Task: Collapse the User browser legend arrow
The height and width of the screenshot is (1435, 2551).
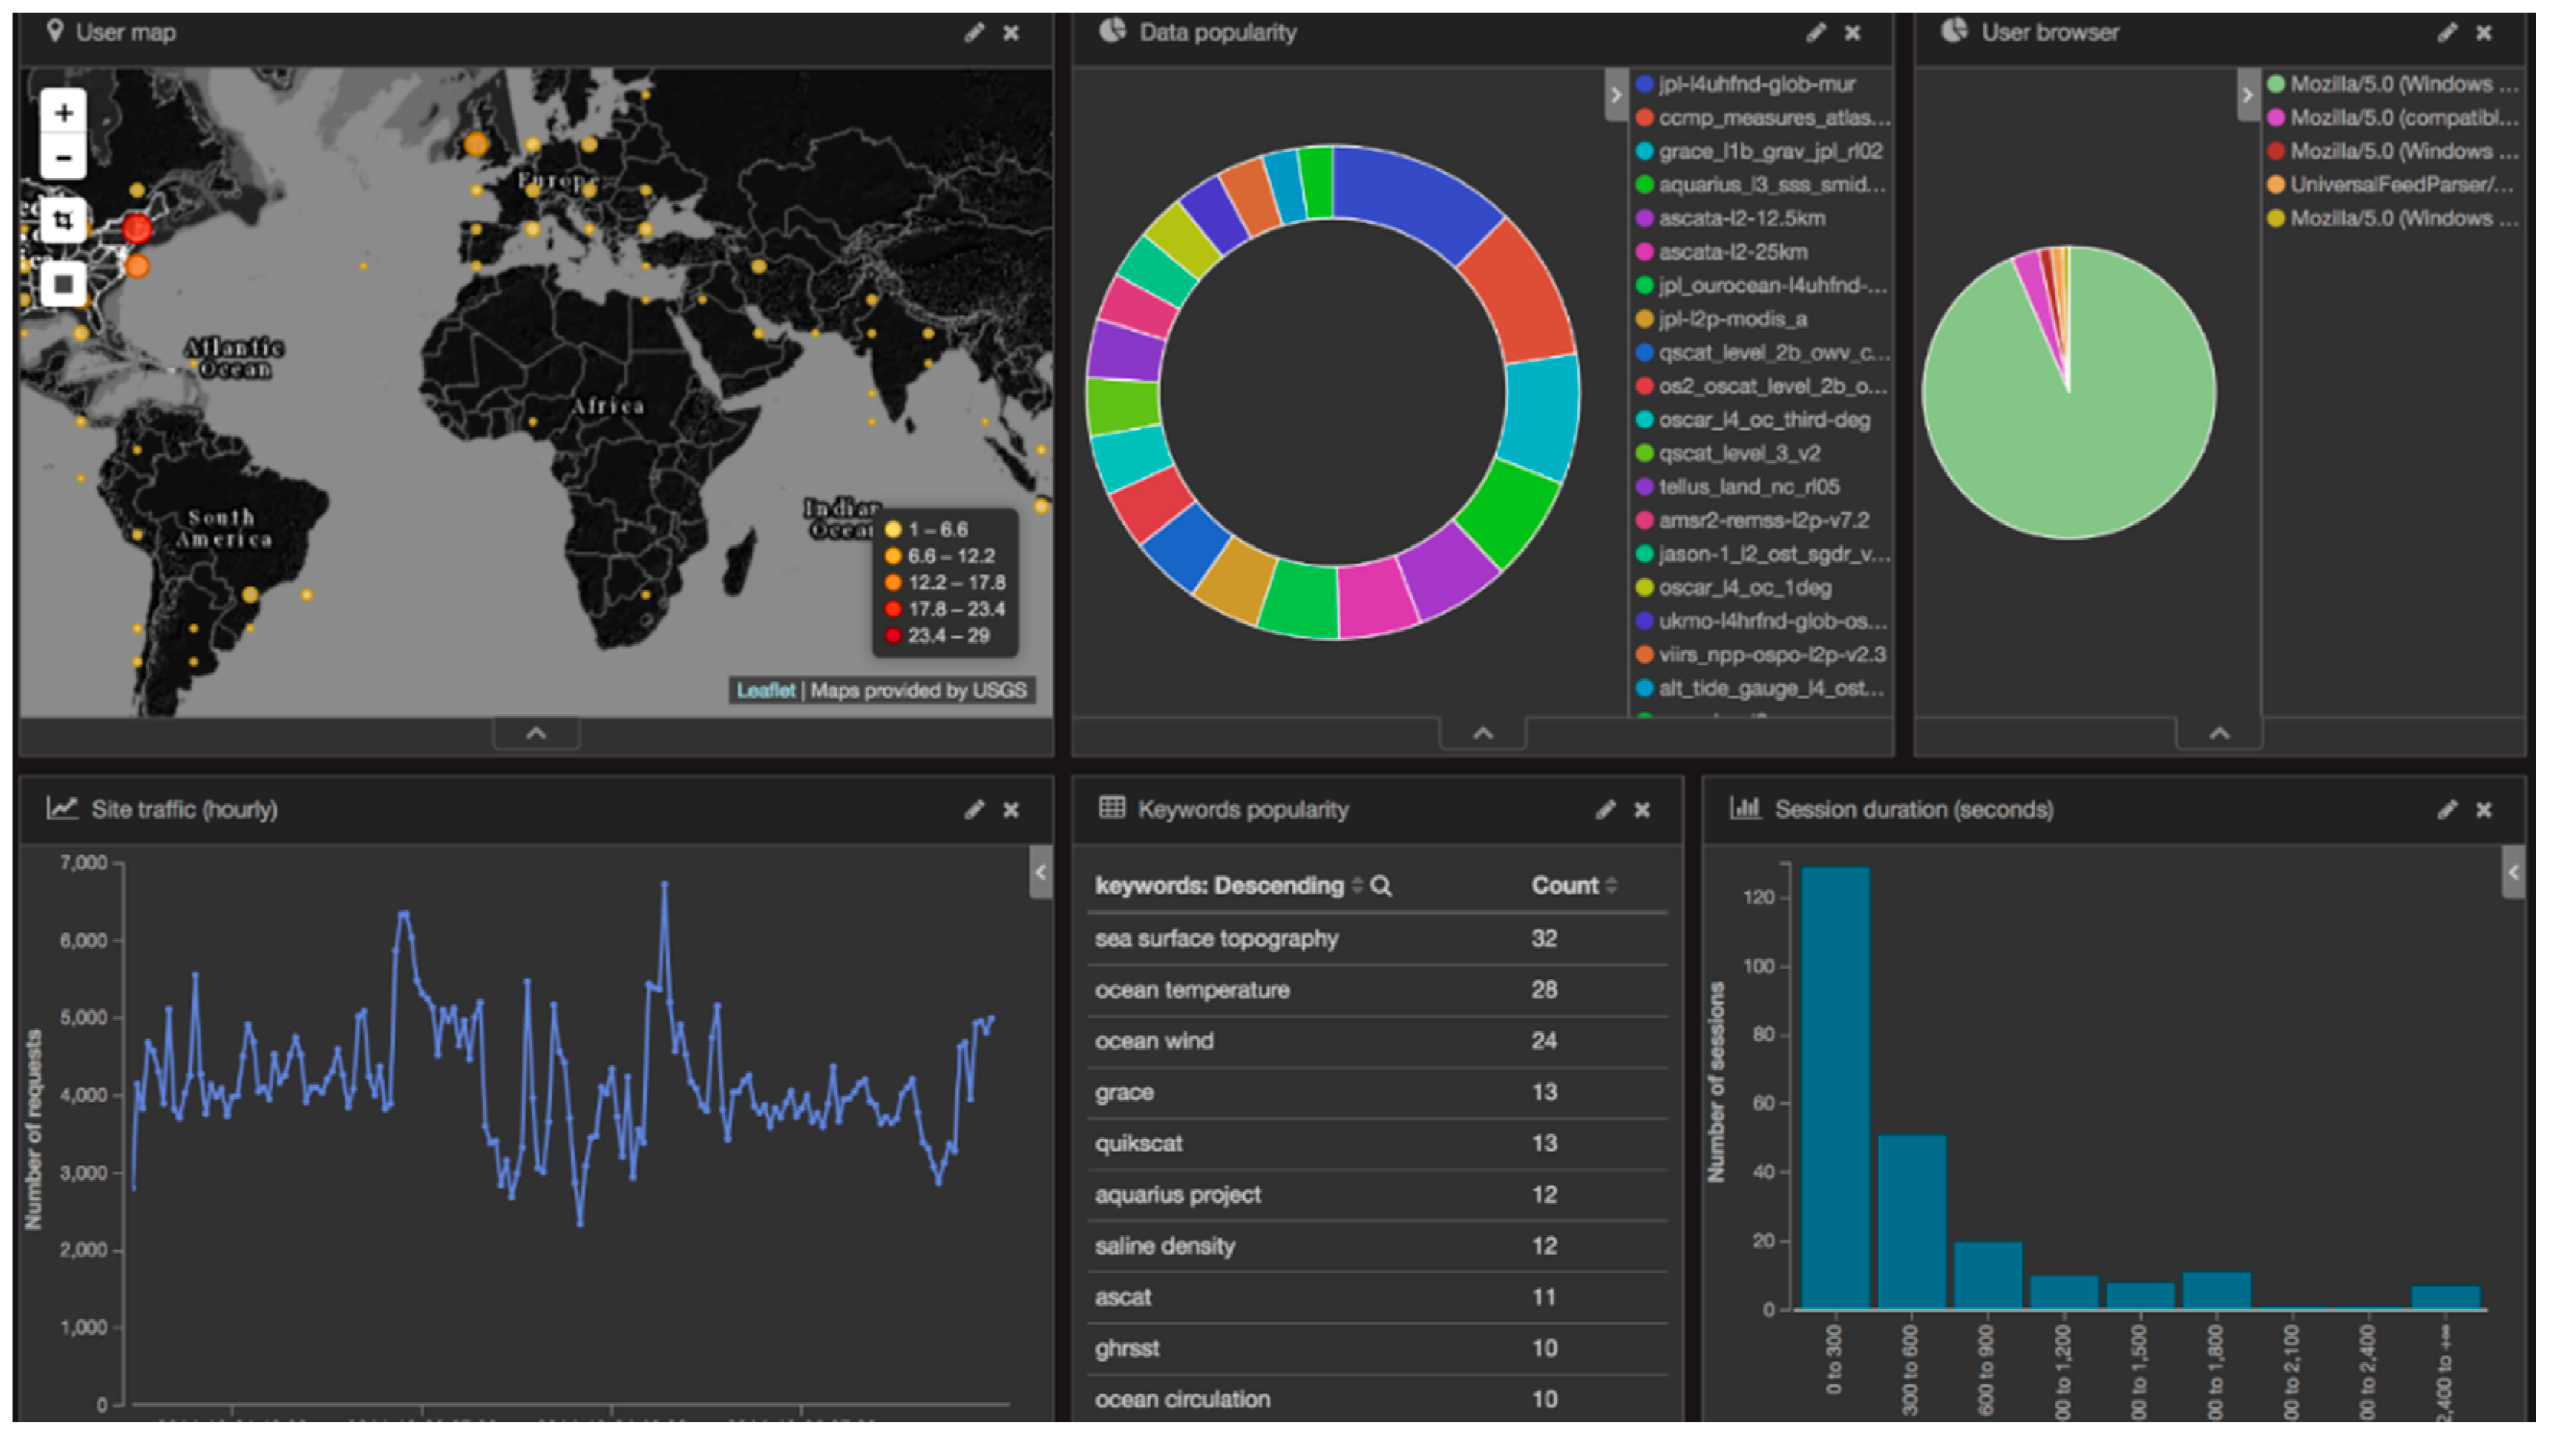Action: tap(2247, 95)
